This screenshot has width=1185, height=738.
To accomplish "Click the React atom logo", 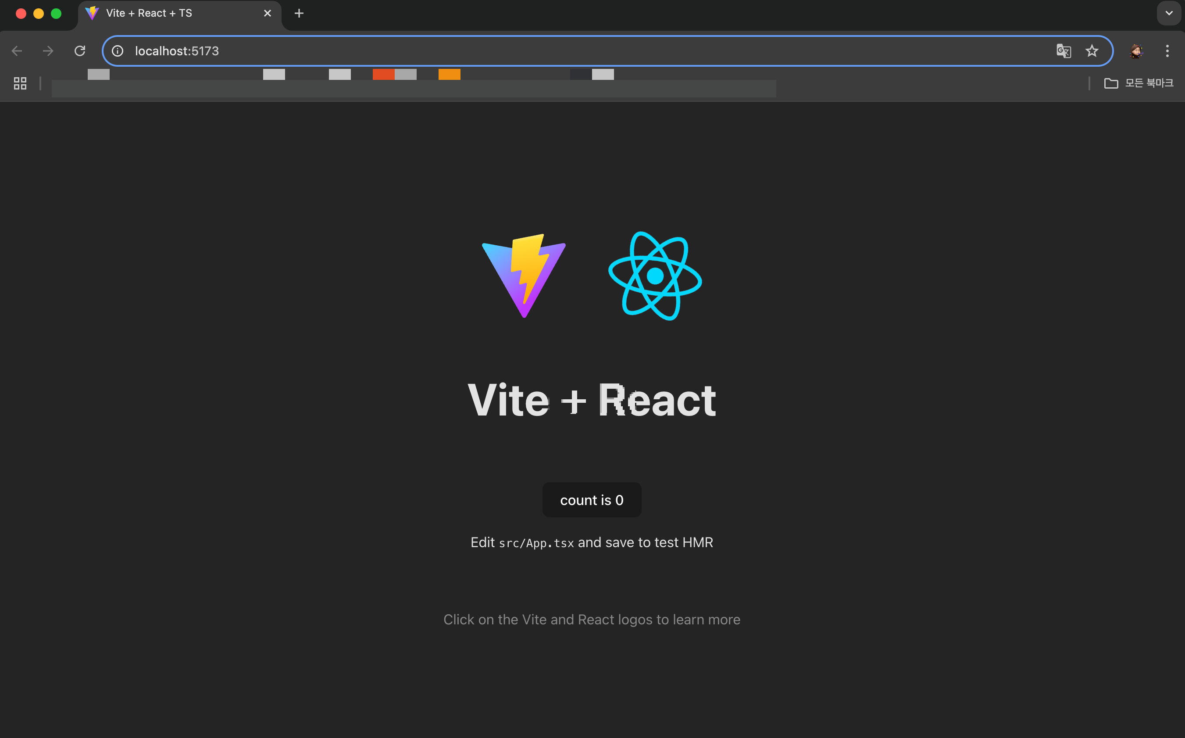I will (655, 276).
